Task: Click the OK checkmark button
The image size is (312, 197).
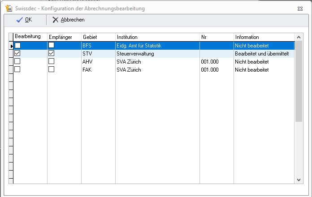Action: pyautogui.click(x=24, y=20)
